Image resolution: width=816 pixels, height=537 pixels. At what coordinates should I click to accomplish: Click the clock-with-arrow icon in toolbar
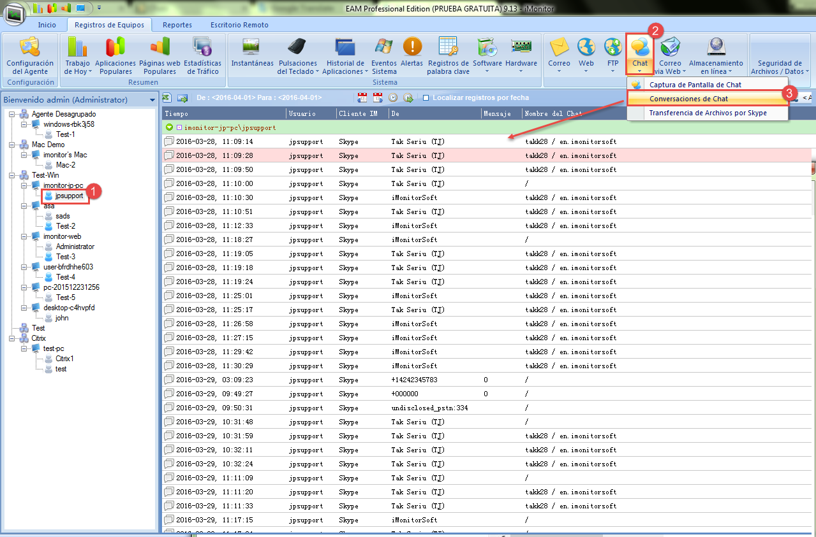pos(408,97)
